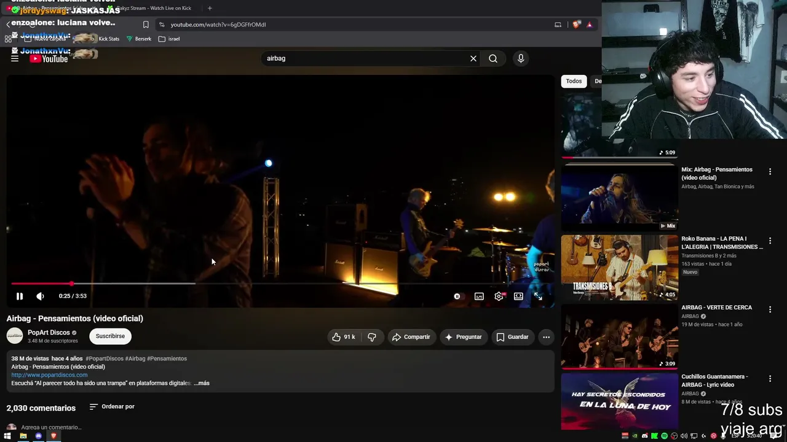Share the video via Compartir

click(x=411, y=337)
